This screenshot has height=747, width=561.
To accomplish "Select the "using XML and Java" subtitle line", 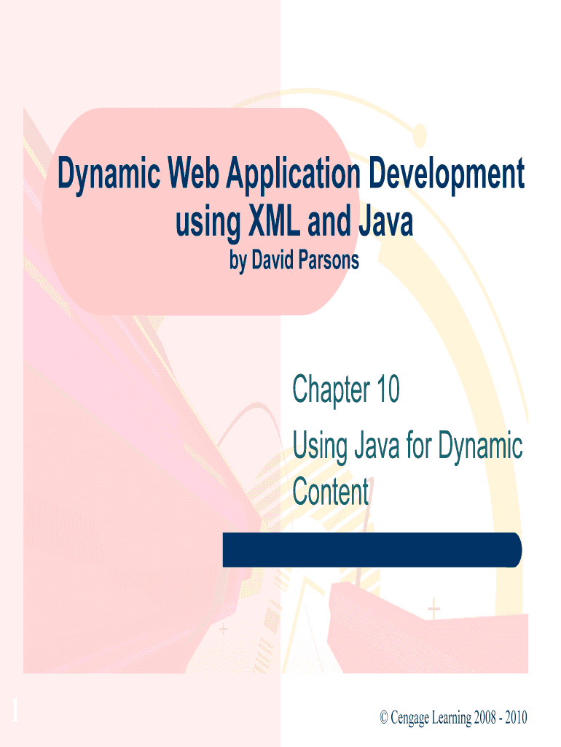I will [x=294, y=222].
